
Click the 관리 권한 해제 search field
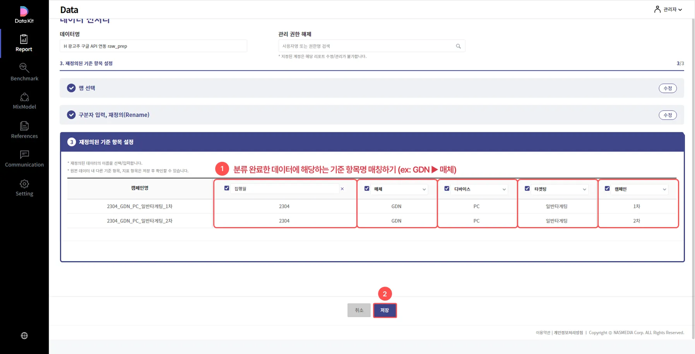(371, 46)
